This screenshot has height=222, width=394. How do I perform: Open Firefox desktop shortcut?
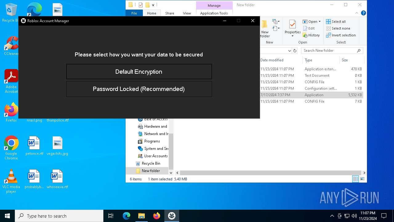click(11, 113)
